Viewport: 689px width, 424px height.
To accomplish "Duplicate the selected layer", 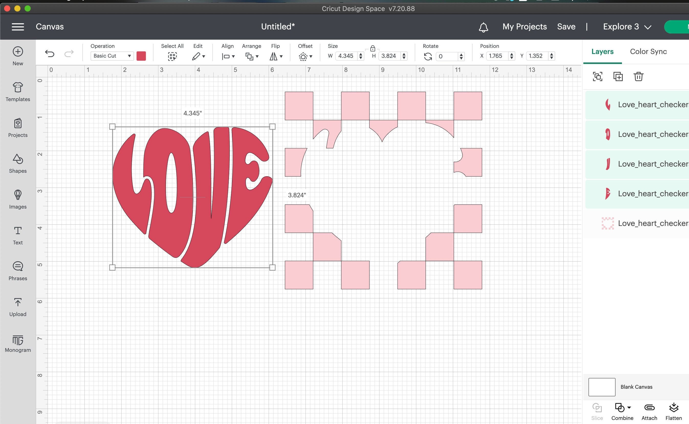I will [618, 76].
